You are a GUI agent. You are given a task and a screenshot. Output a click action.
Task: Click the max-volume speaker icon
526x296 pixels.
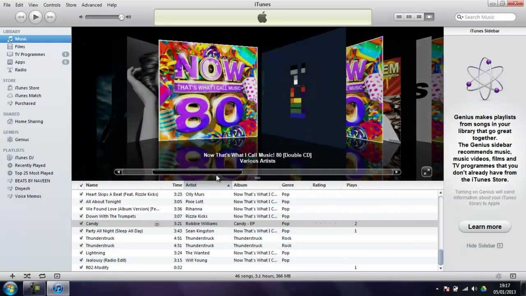click(x=128, y=17)
